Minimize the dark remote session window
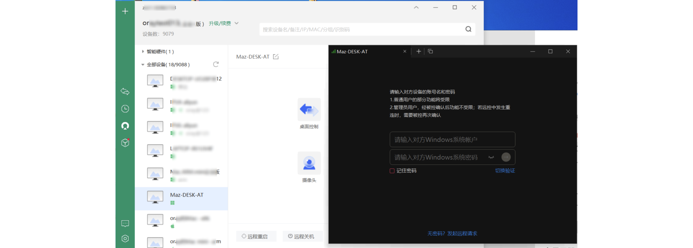The image size is (693, 248). [533, 51]
